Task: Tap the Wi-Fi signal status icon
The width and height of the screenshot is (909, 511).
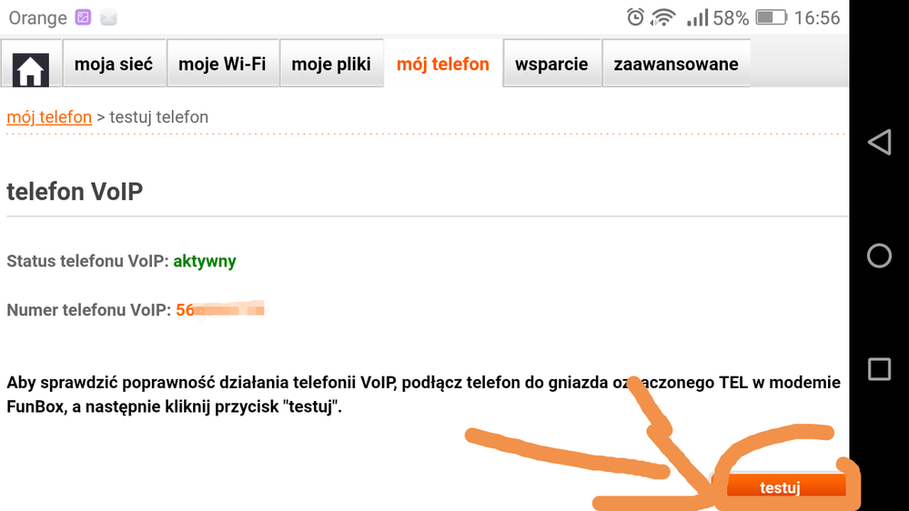Action: pyautogui.click(x=662, y=17)
